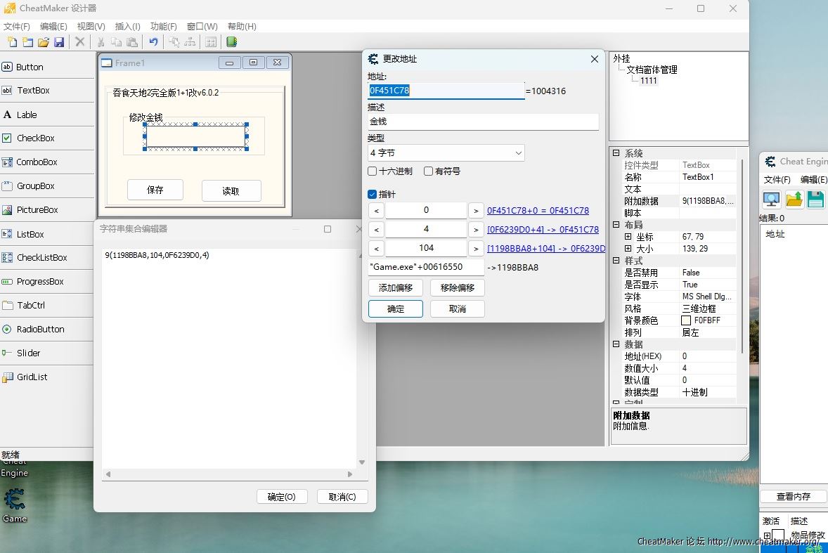Click the blue undo arrow icon
The image size is (828, 553).
(x=153, y=42)
